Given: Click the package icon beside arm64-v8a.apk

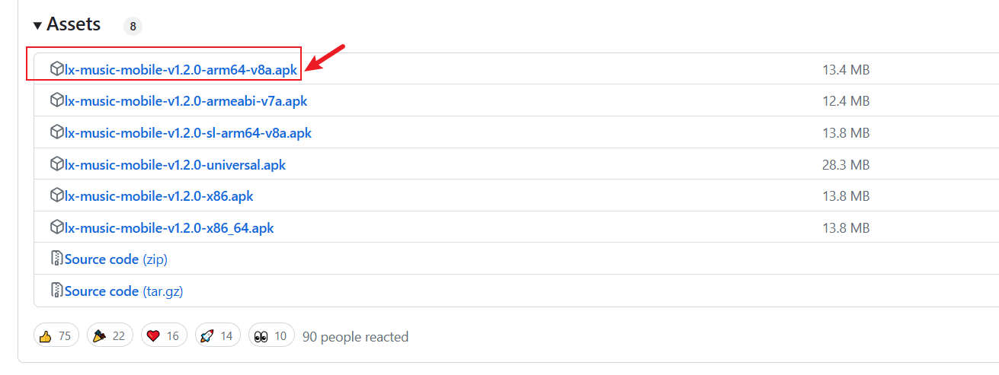Looking at the screenshot, I should point(57,69).
